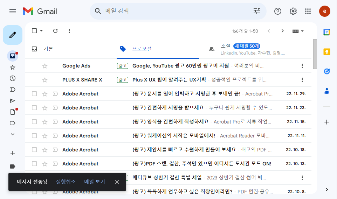Open the Settings gear icon

coord(293,11)
